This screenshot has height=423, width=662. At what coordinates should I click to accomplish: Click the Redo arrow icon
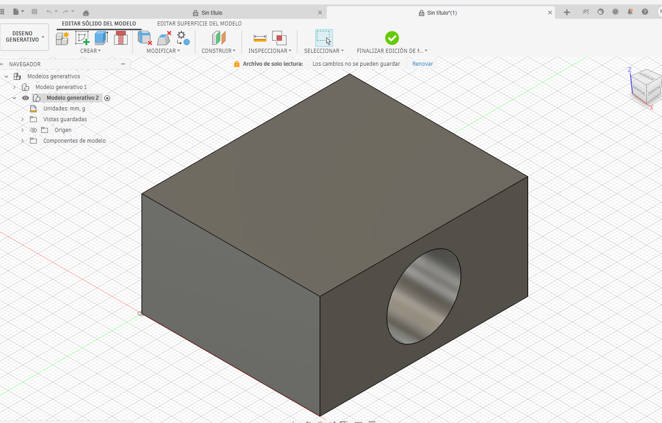pos(66,12)
